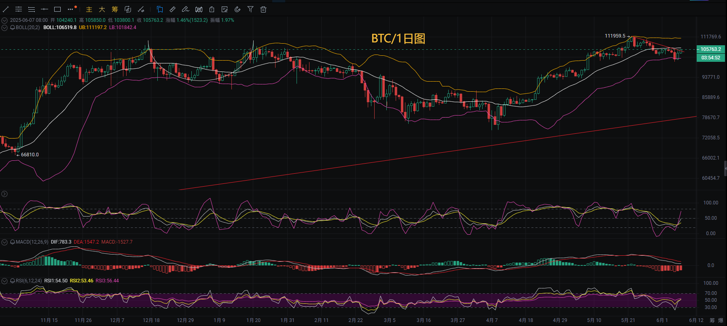Screen dimensions: 727x326
Task: Click the 4月 7 date label
Action: click(492, 320)
